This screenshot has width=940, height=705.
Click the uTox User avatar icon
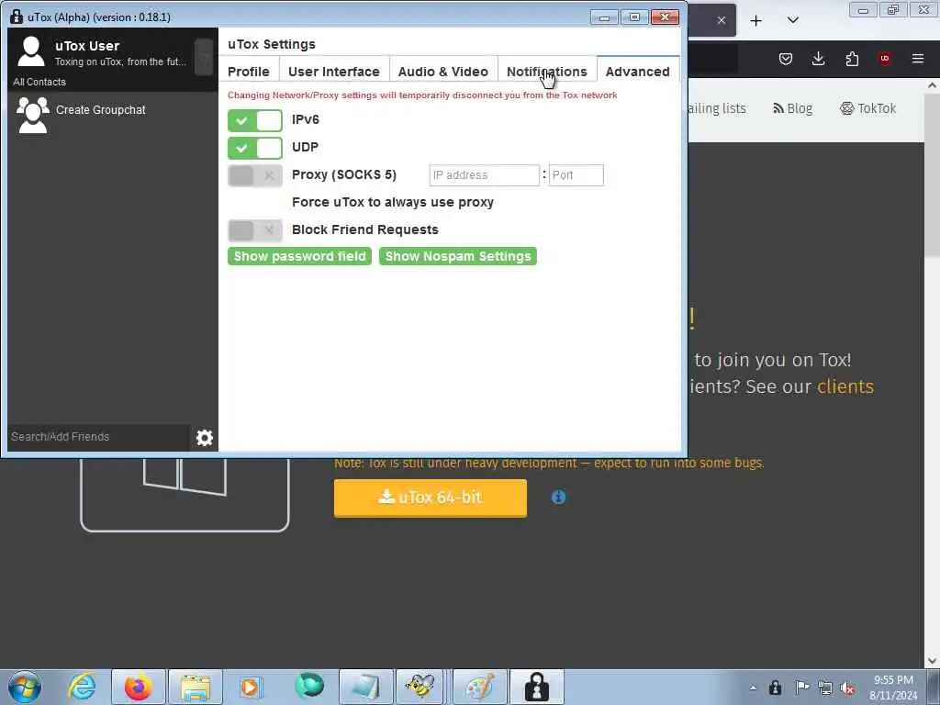31,51
